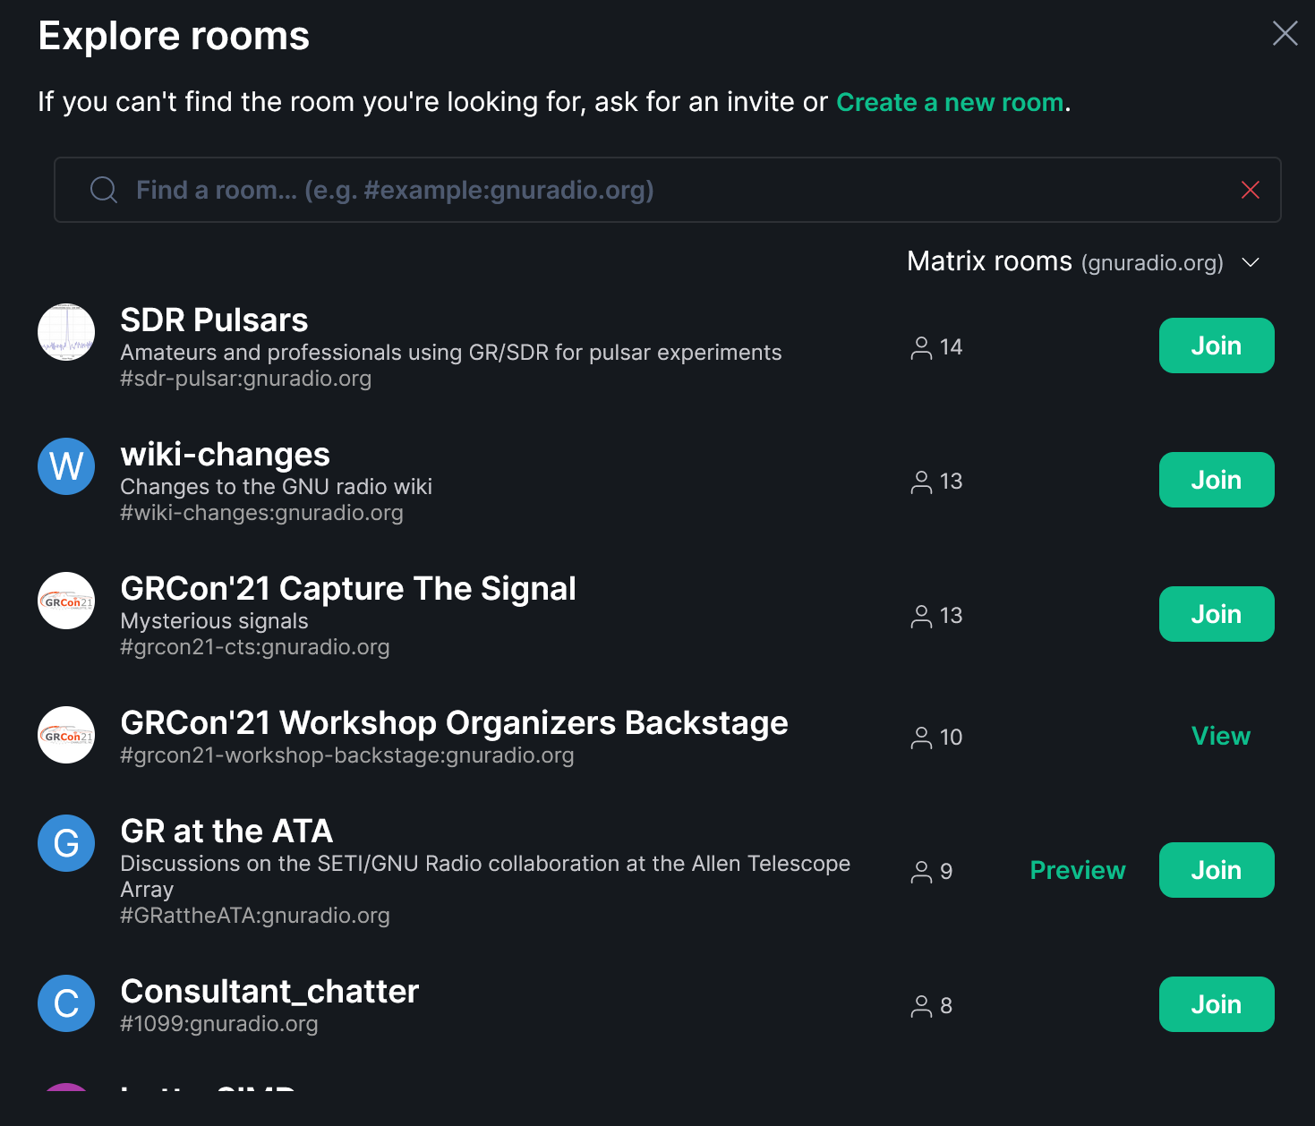Click the #grcon21-workshop-backstage:gnuradio.org alias
This screenshot has width=1315, height=1126.
coord(347,755)
